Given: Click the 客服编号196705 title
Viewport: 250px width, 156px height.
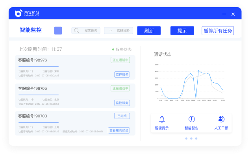Looking at the screenshot, I should point(33,89).
